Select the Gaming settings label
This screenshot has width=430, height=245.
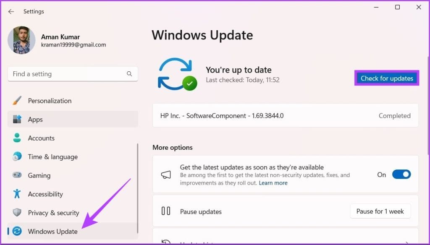point(39,175)
